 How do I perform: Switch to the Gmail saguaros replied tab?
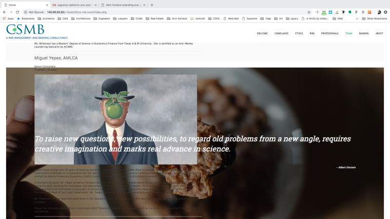[74, 5]
